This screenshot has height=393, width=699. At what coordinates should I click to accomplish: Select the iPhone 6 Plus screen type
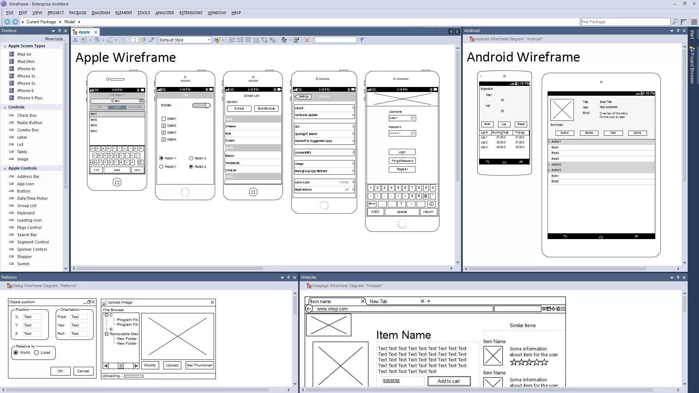(x=29, y=98)
